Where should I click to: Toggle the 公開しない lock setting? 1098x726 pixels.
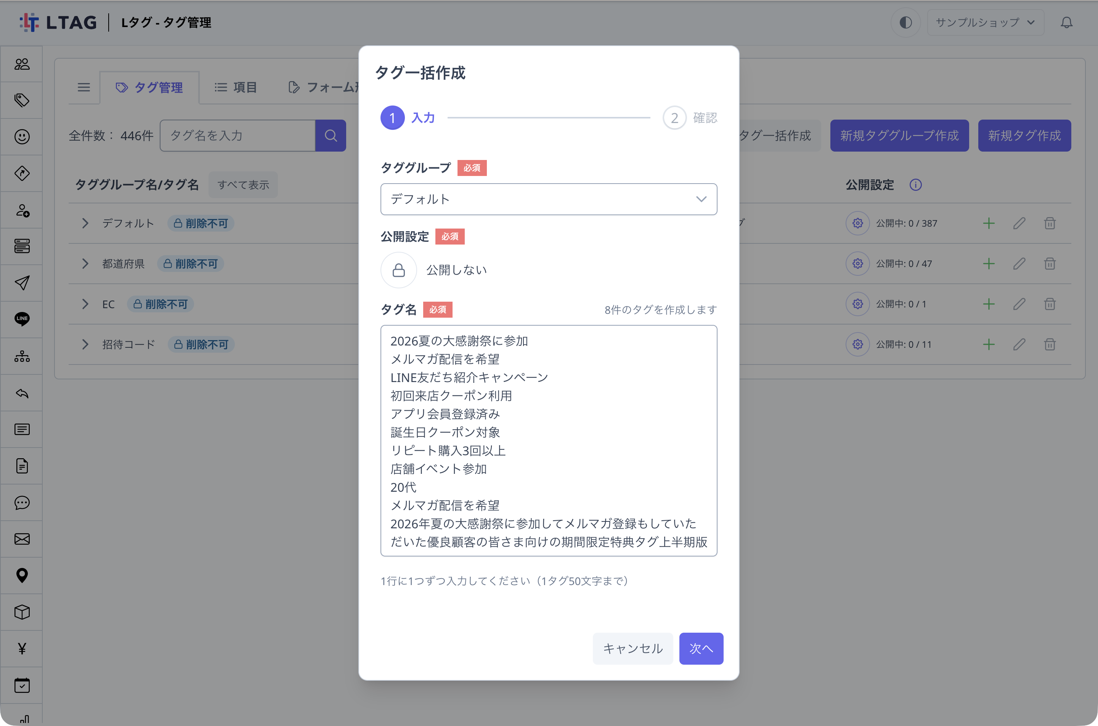[x=398, y=270]
